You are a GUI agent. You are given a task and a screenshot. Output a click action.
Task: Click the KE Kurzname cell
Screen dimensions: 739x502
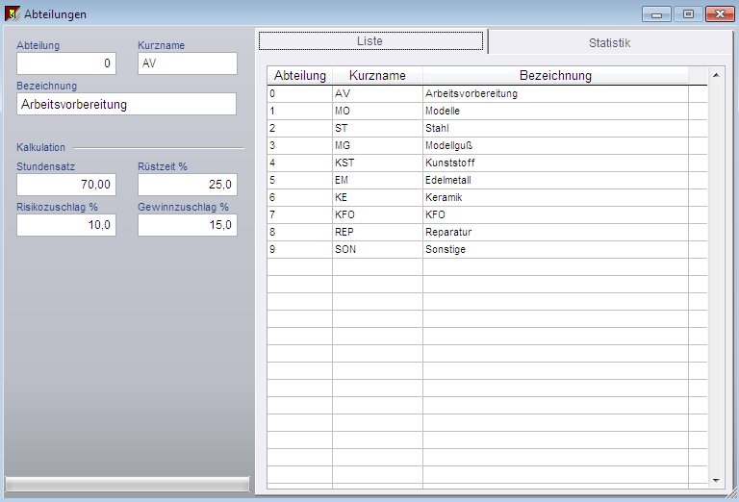point(377,197)
